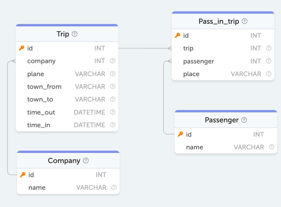The width and height of the screenshot is (281, 207).
Task: Click info icon on town_to row
Action: (x=113, y=99)
